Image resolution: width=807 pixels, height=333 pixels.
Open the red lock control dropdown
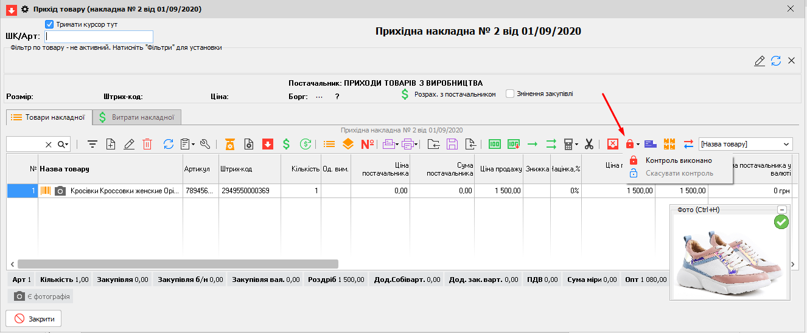click(x=638, y=145)
